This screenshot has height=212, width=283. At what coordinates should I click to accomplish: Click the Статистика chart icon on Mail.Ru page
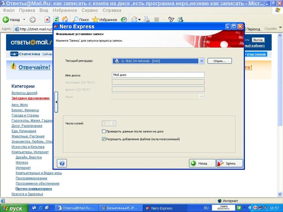point(14,54)
